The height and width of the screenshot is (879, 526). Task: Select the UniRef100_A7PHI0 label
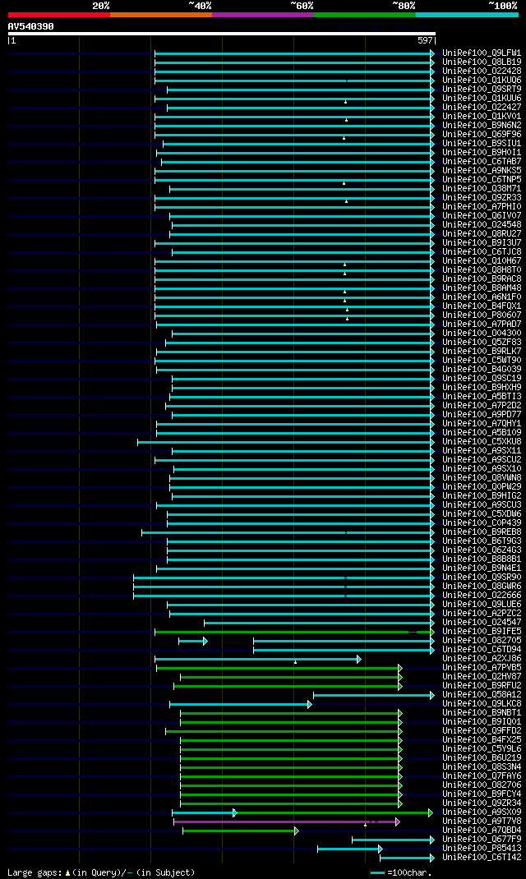click(x=482, y=207)
